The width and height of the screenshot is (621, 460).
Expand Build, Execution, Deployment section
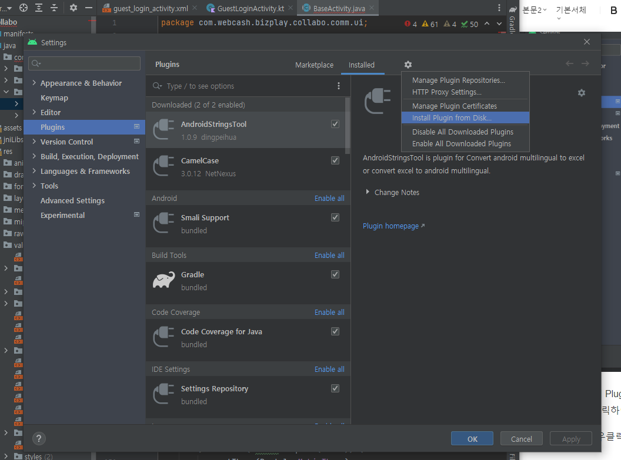(x=34, y=156)
